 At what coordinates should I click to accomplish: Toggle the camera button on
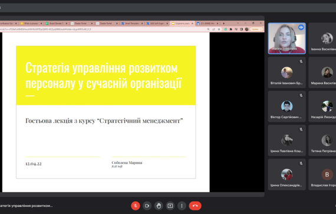pos(147,206)
